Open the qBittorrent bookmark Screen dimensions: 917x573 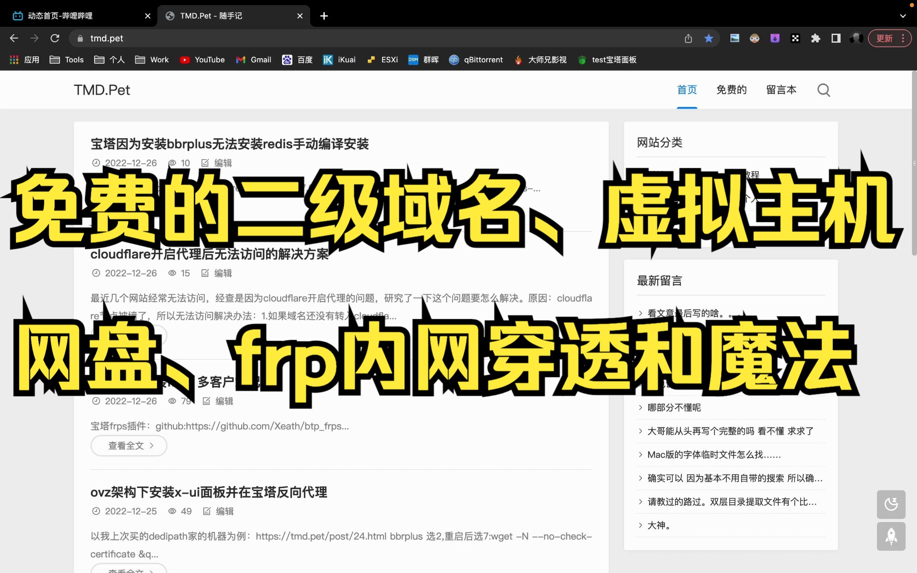pyautogui.click(x=476, y=60)
